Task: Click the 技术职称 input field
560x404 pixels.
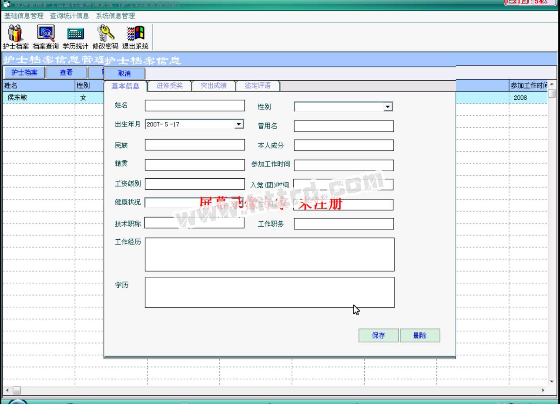Action: pos(195,223)
